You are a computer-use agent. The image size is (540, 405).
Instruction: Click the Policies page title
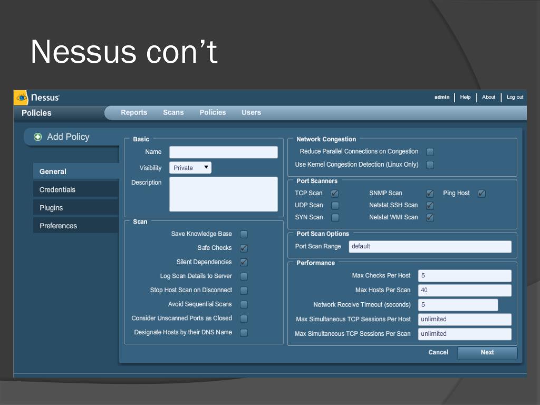tap(36, 113)
